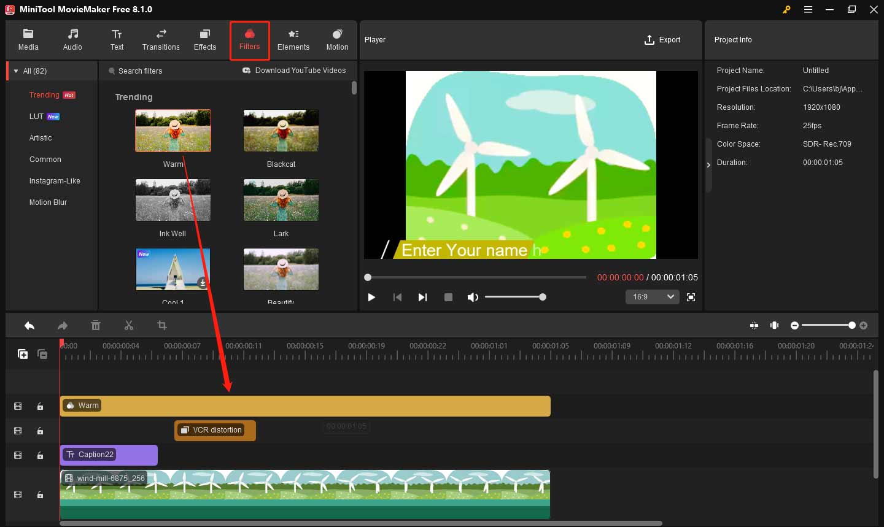Adjust the timeline zoom slider

tap(828, 325)
